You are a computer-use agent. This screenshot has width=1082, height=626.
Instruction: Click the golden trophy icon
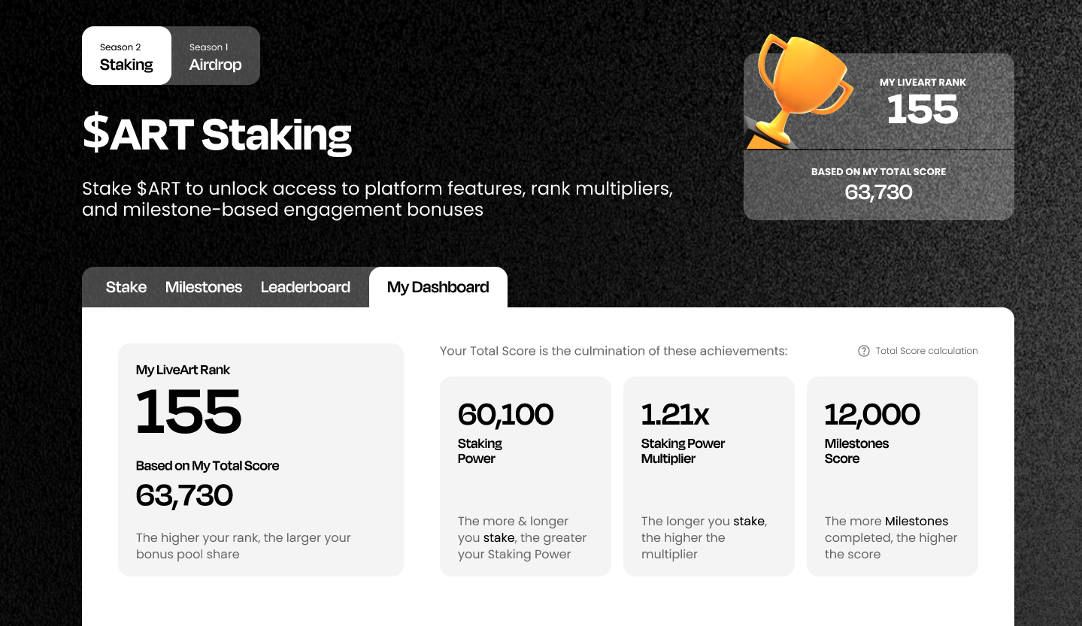pyautogui.click(x=801, y=90)
